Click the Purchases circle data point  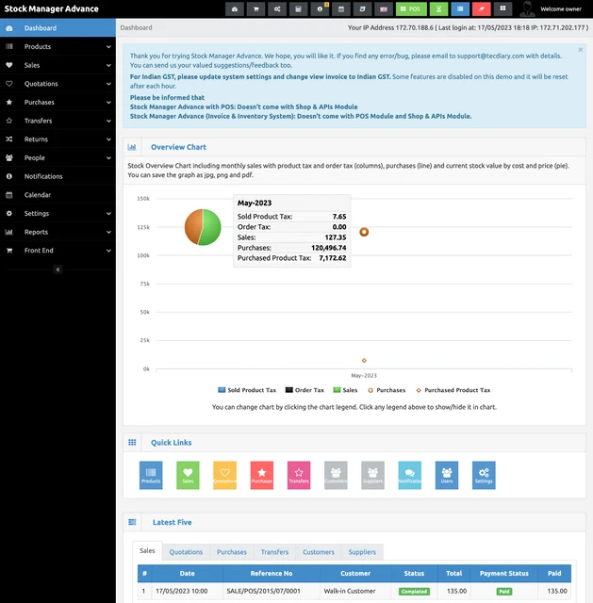(x=364, y=232)
